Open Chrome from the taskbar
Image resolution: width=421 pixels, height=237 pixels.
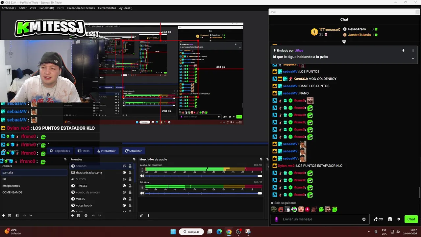(229, 232)
